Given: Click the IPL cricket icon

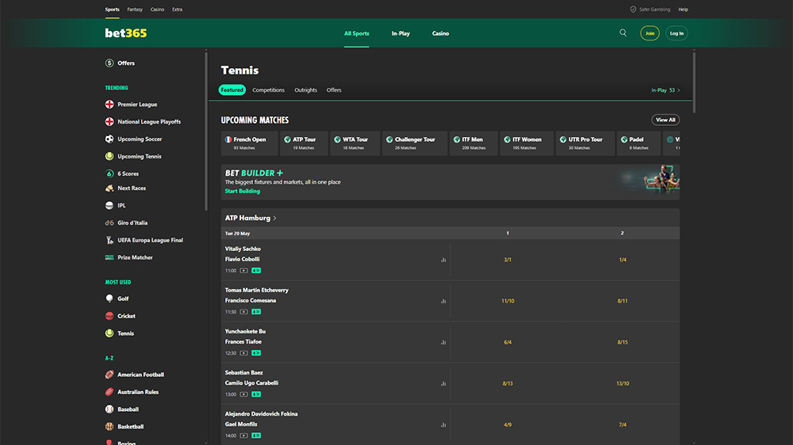Looking at the screenshot, I should click(x=109, y=206).
